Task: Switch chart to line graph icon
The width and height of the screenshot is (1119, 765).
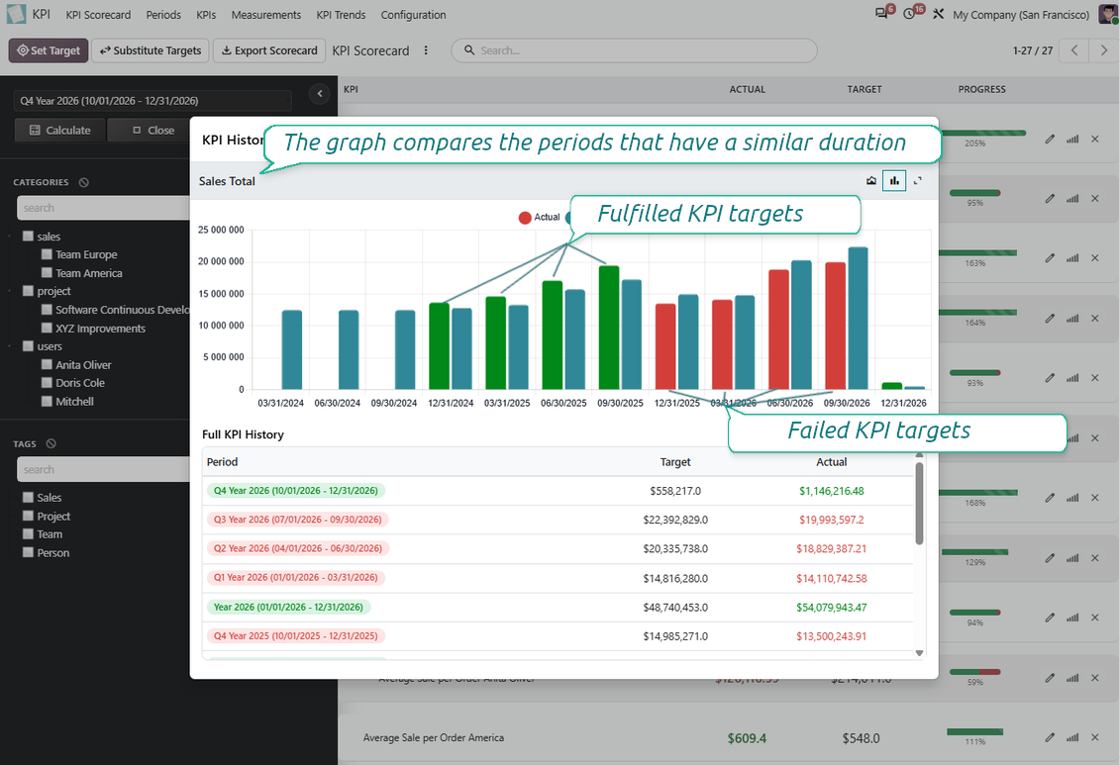Action: 871,181
